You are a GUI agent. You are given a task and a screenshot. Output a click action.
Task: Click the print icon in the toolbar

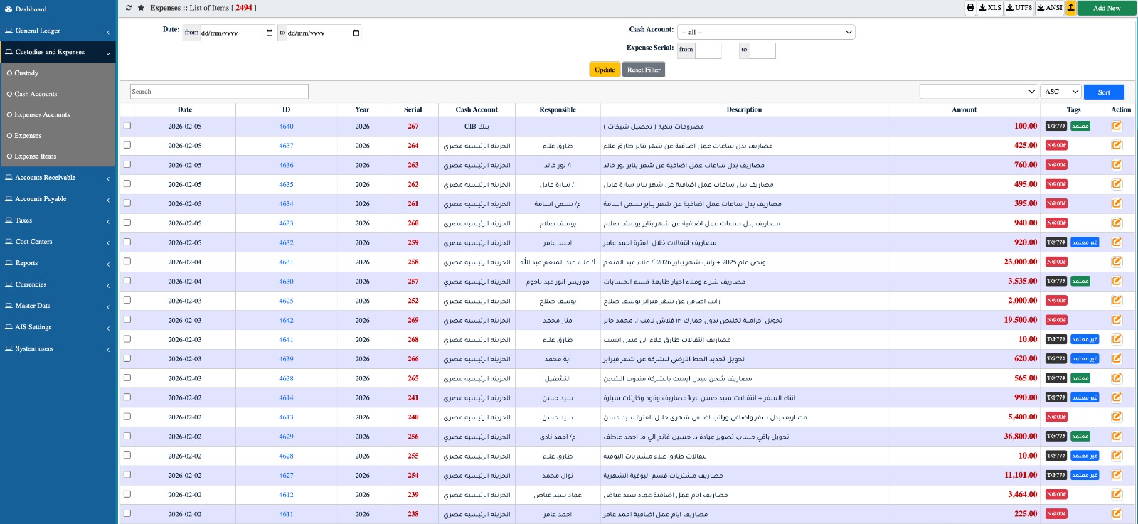970,8
